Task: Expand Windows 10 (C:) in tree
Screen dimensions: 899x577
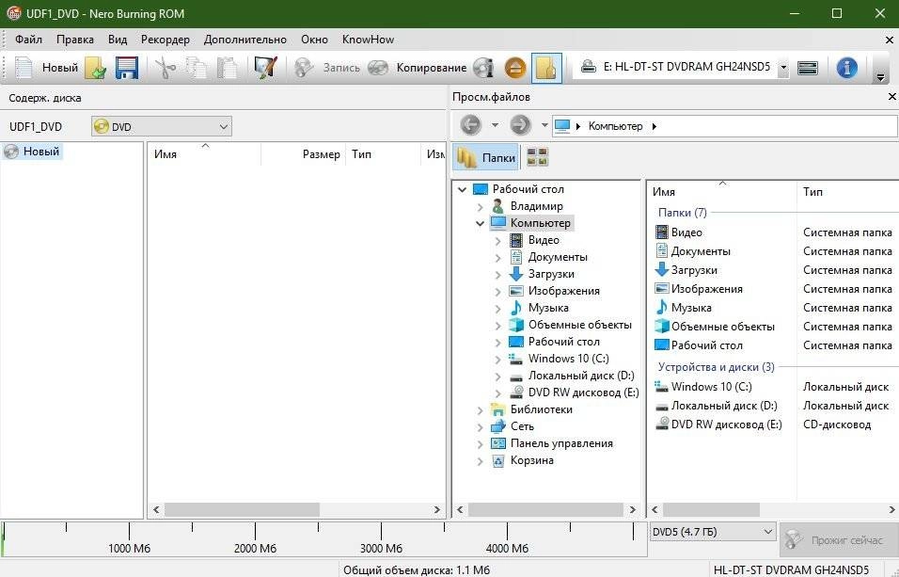Action: tap(497, 360)
